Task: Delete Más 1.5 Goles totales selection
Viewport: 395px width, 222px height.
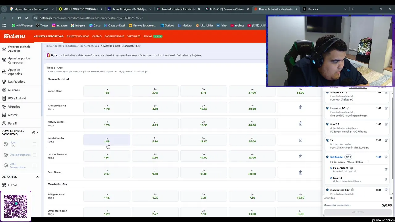Action: tap(386, 179)
